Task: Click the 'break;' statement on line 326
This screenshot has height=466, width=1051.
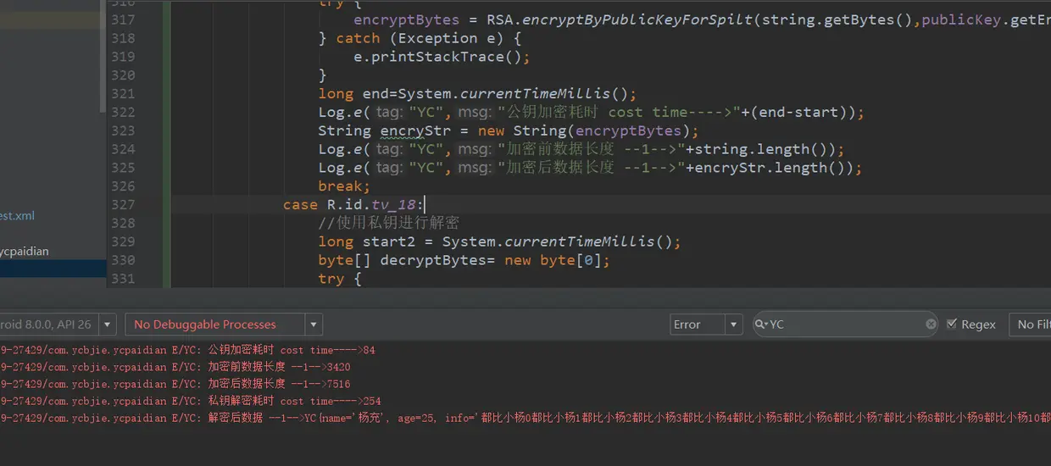Action: (x=344, y=186)
